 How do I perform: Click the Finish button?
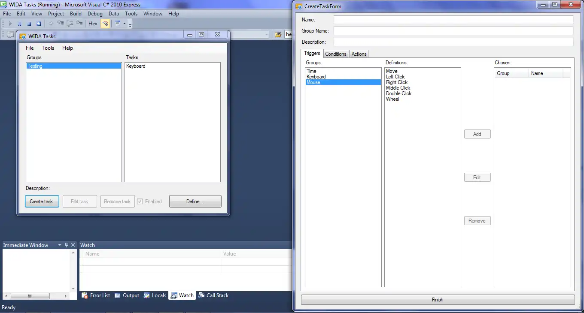tap(438, 300)
